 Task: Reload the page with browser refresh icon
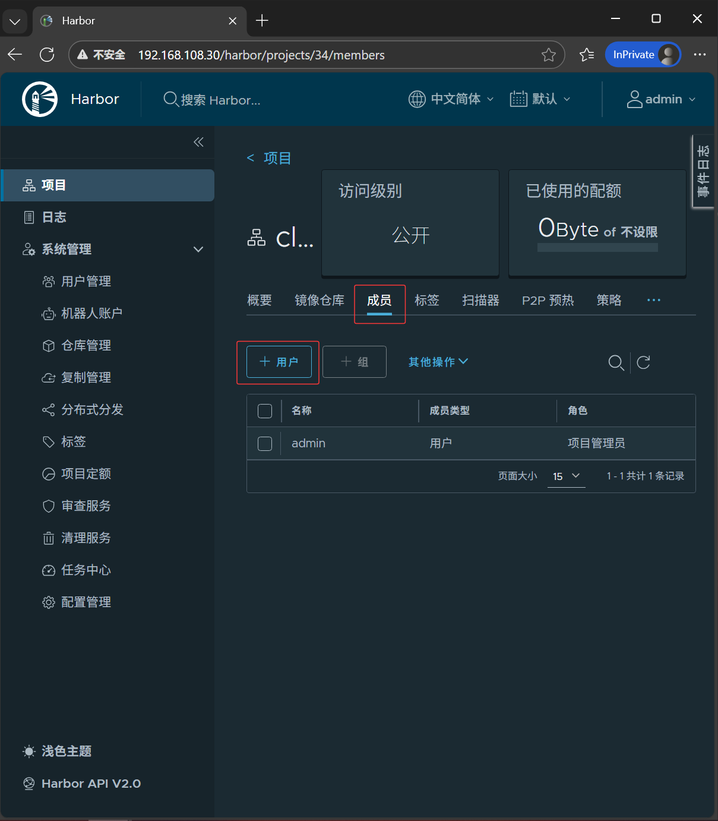(x=47, y=55)
